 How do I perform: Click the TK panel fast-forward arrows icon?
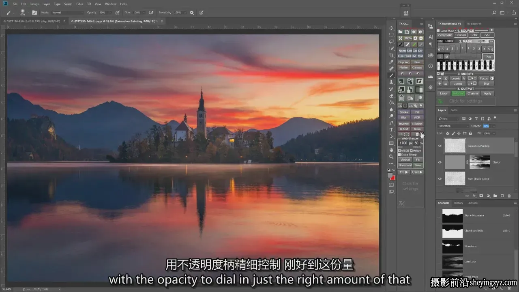(420, 32)
